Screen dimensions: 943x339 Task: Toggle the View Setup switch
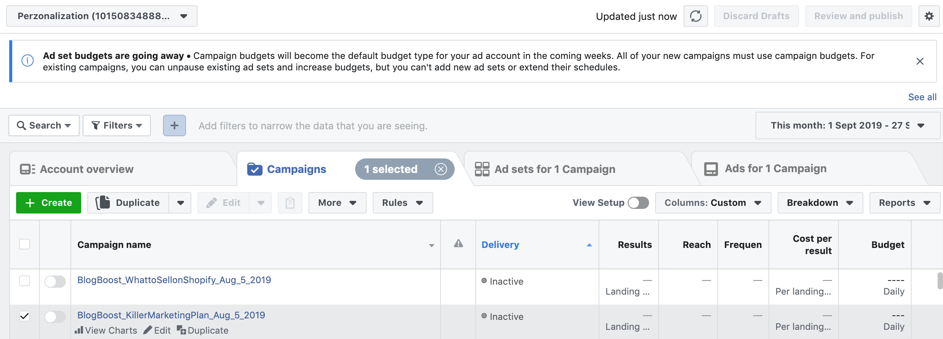pyautogui.click(x=638, y=203)
